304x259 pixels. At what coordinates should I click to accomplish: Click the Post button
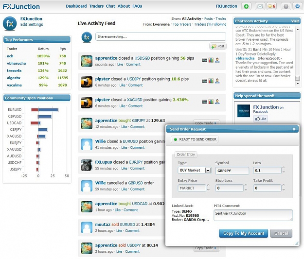[x=218, y=46]
